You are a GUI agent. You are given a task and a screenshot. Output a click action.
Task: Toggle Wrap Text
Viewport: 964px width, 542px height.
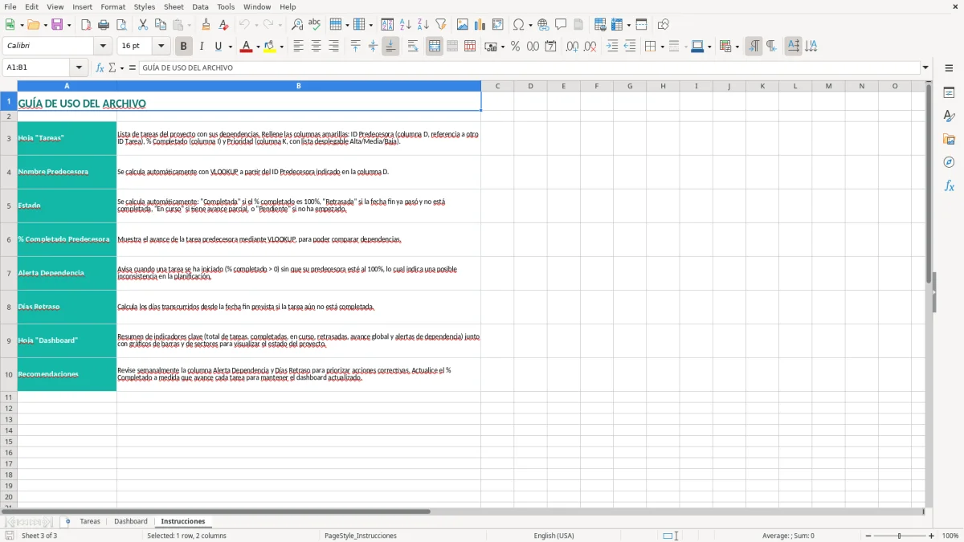(413, 47)
